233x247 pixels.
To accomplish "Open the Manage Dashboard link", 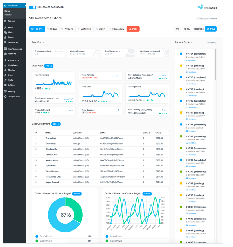I will (207, 19).
